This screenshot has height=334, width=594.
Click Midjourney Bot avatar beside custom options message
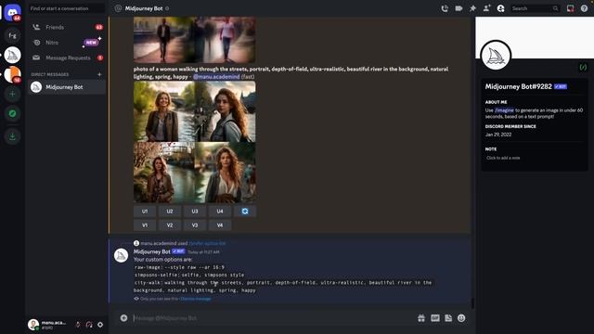tap(122, 256)
